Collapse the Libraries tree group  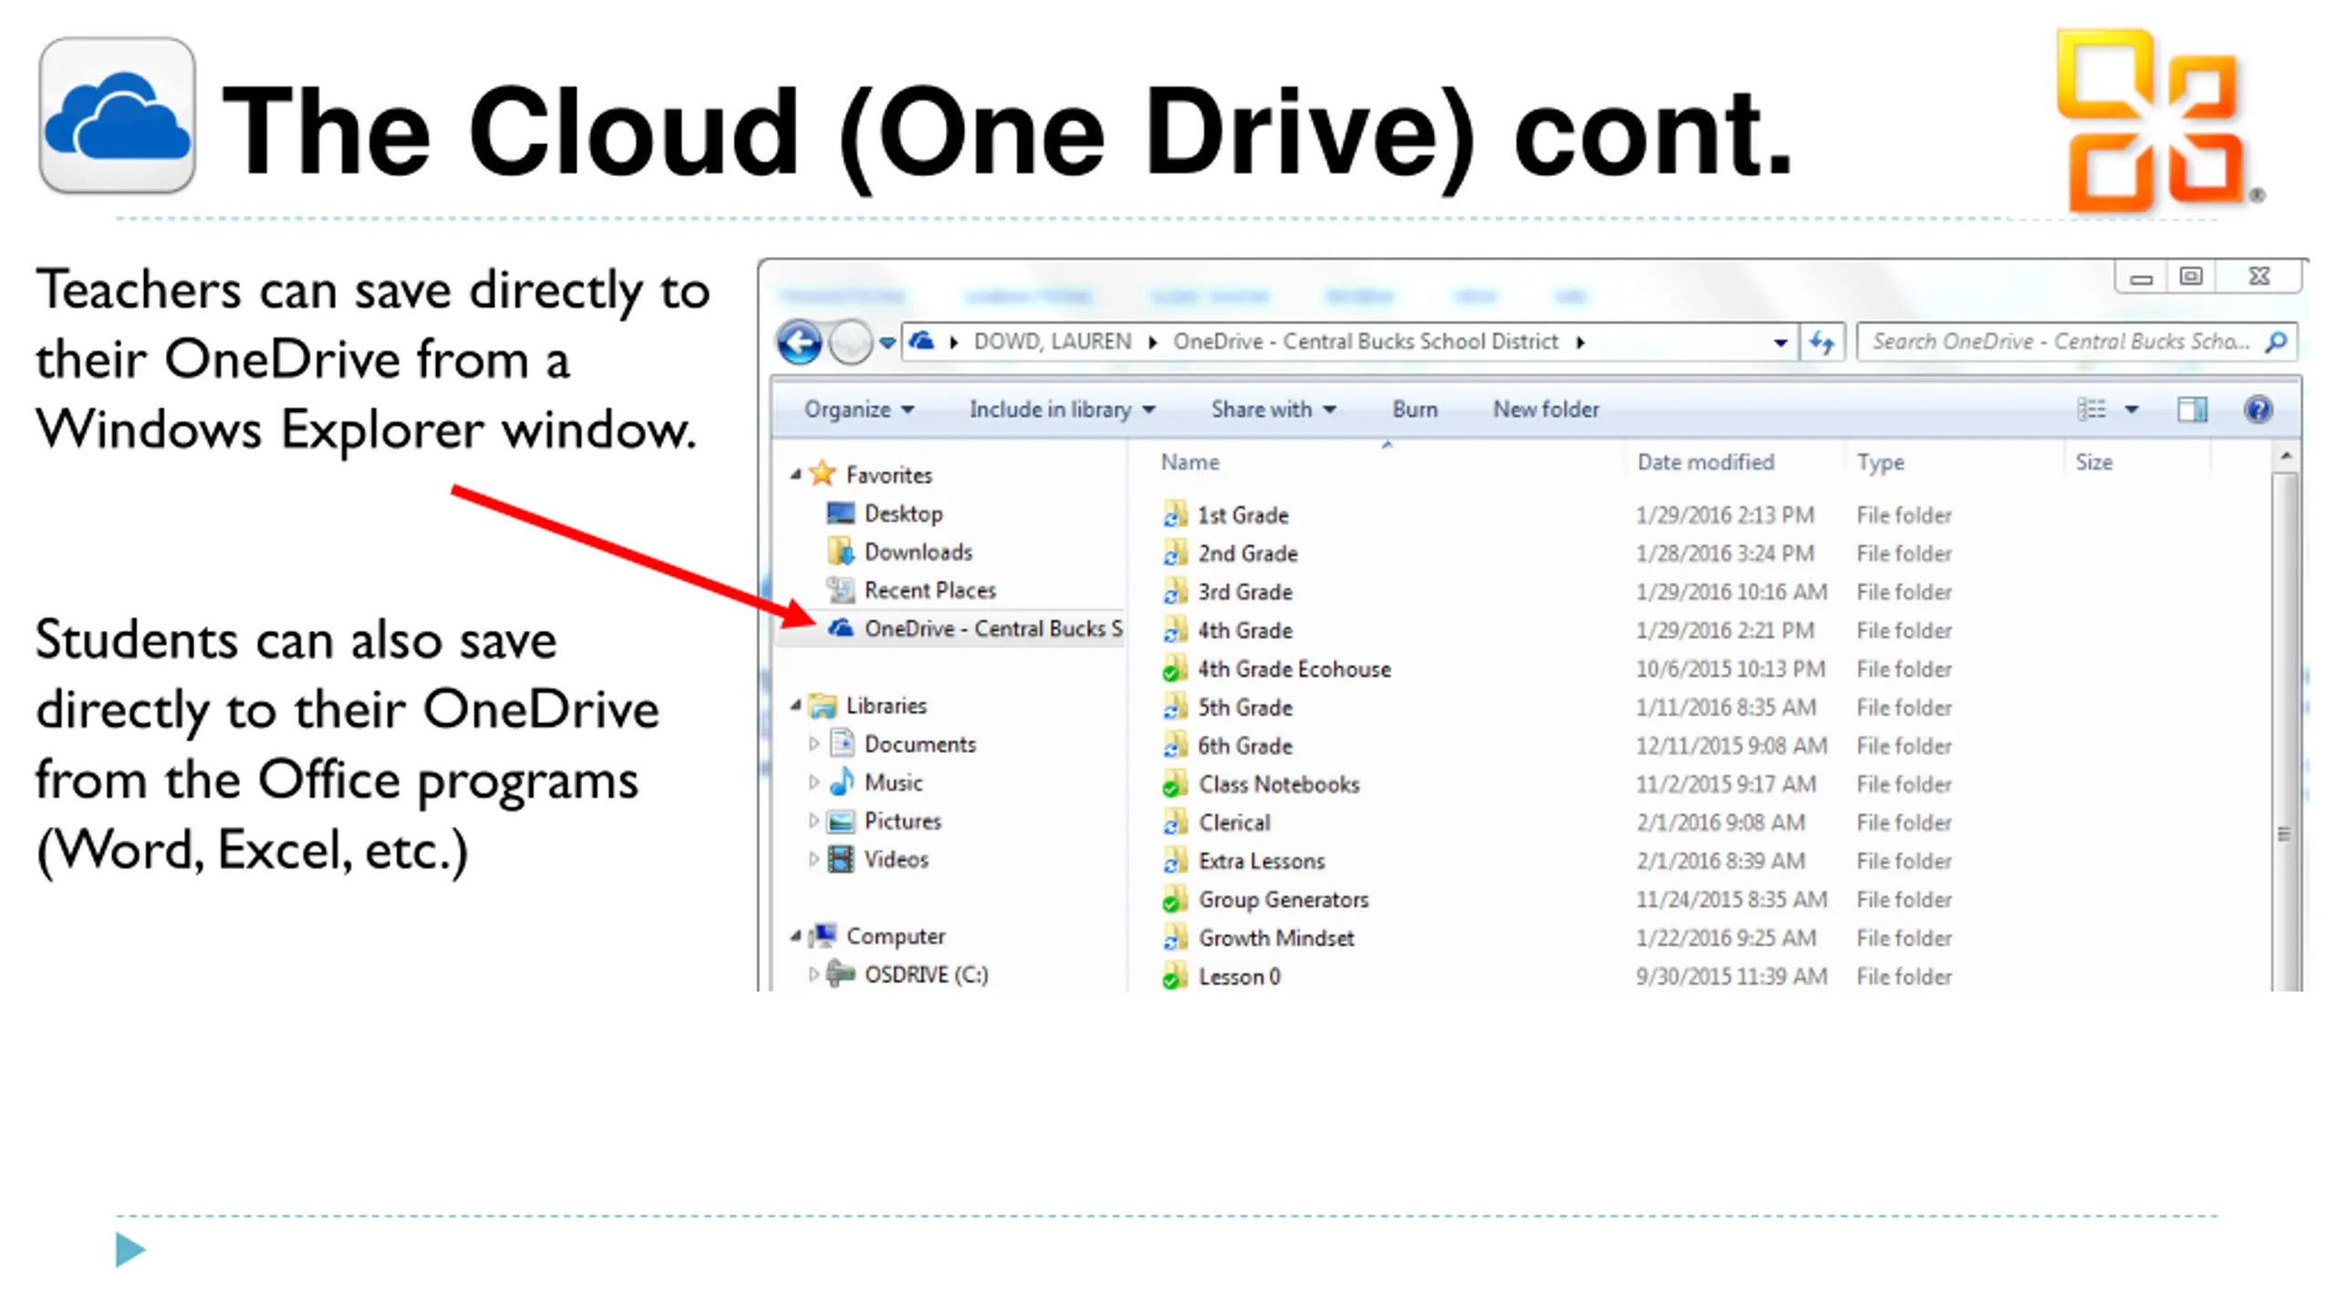[x=795, y=705]
